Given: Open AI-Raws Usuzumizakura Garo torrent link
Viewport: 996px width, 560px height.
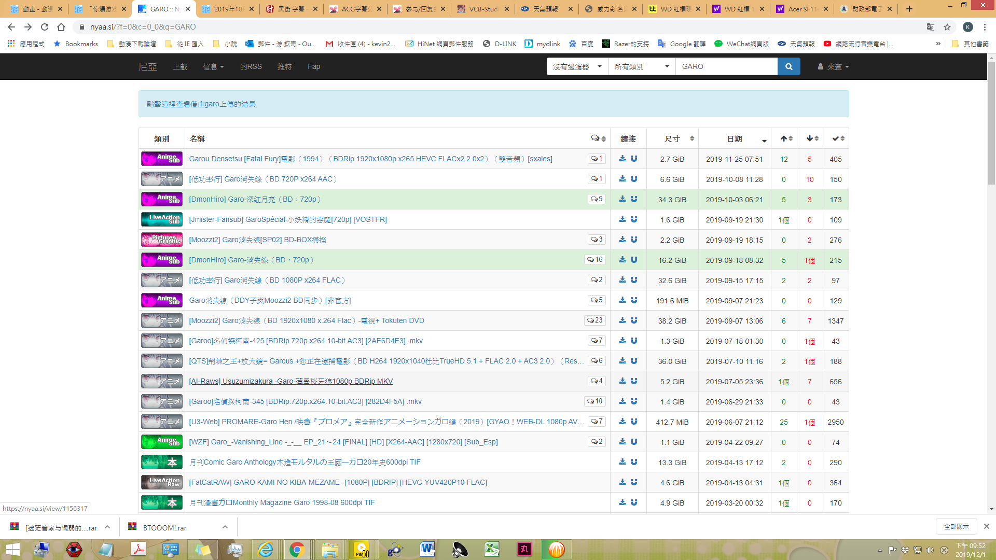Looking at the screenshot, I should click(x=291, y=381).
